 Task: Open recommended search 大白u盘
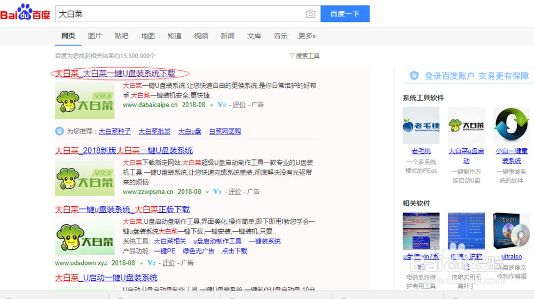tap(190, 131)
